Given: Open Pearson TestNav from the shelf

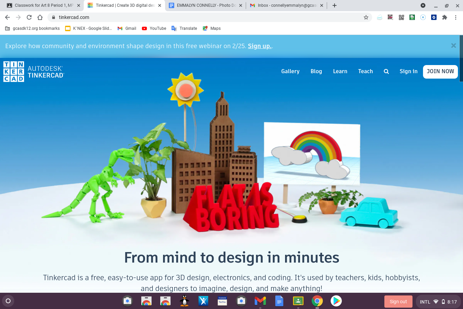Looking at the screenshot, I should point(222,301).
